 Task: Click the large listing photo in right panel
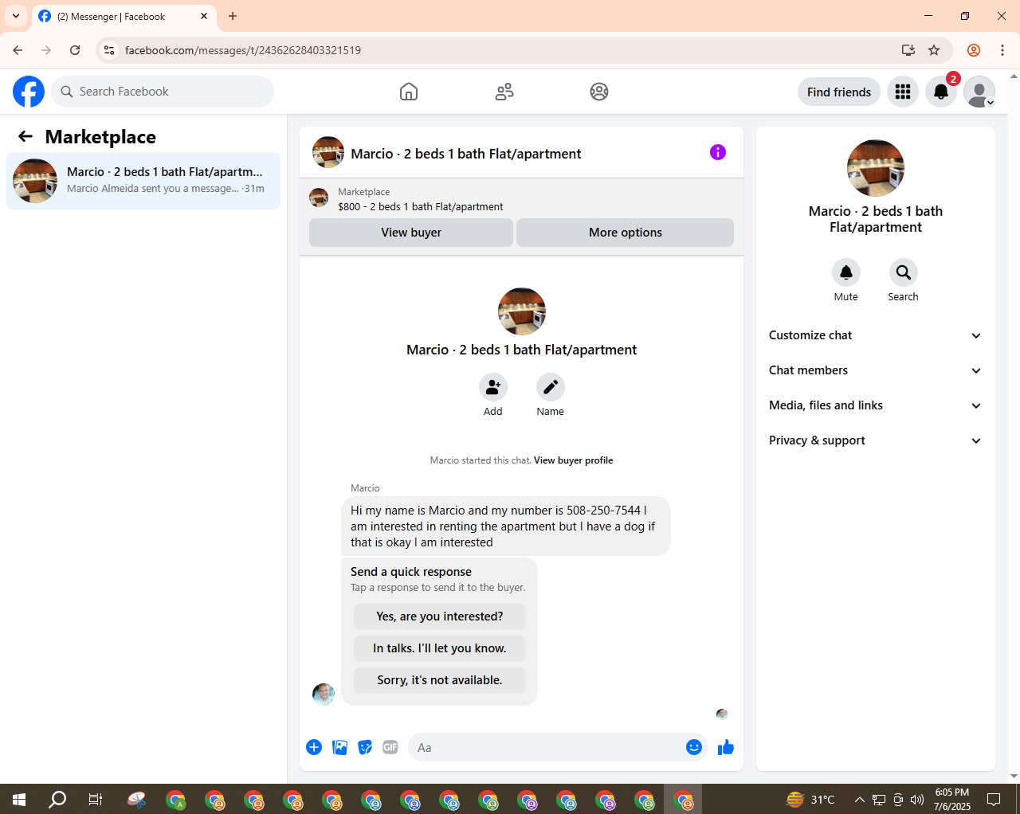point(876,168)
